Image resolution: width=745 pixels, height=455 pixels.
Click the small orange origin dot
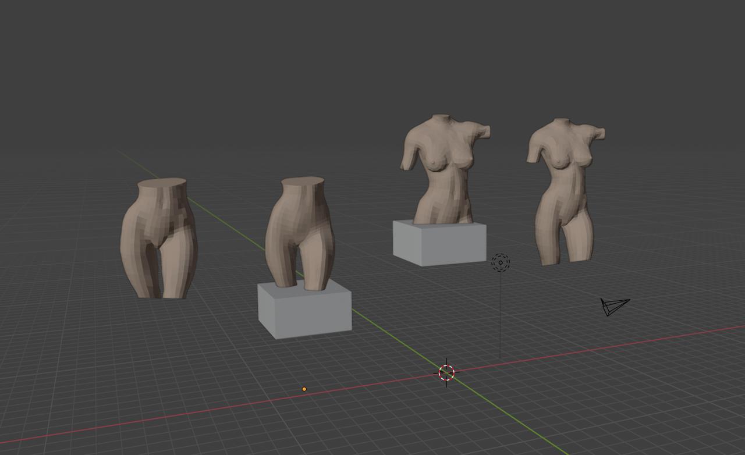click(304, 389)
